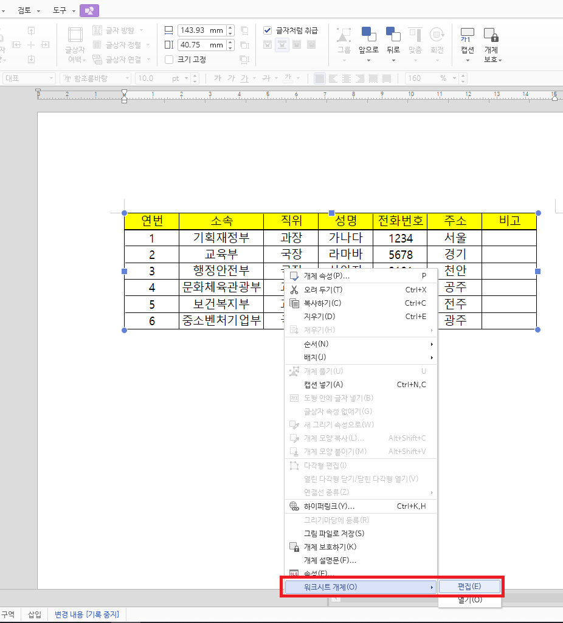Click the justify paragraph alignment icon

[319, 78]
